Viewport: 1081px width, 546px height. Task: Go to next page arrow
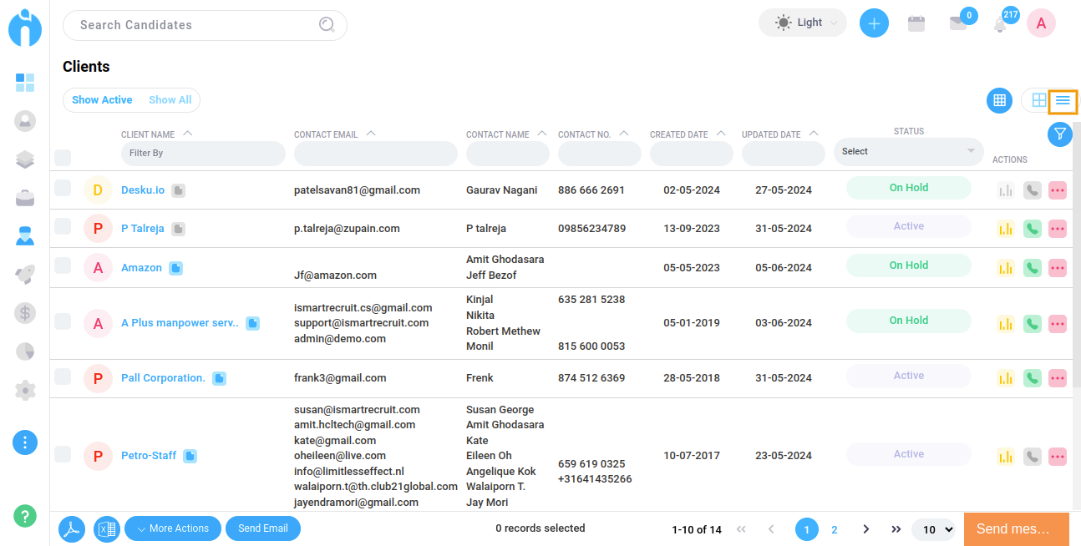click(x=866, y=529)
